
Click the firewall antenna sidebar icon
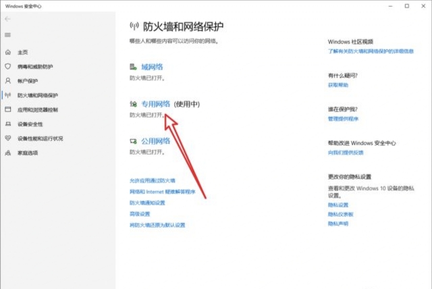pos(8,95)
